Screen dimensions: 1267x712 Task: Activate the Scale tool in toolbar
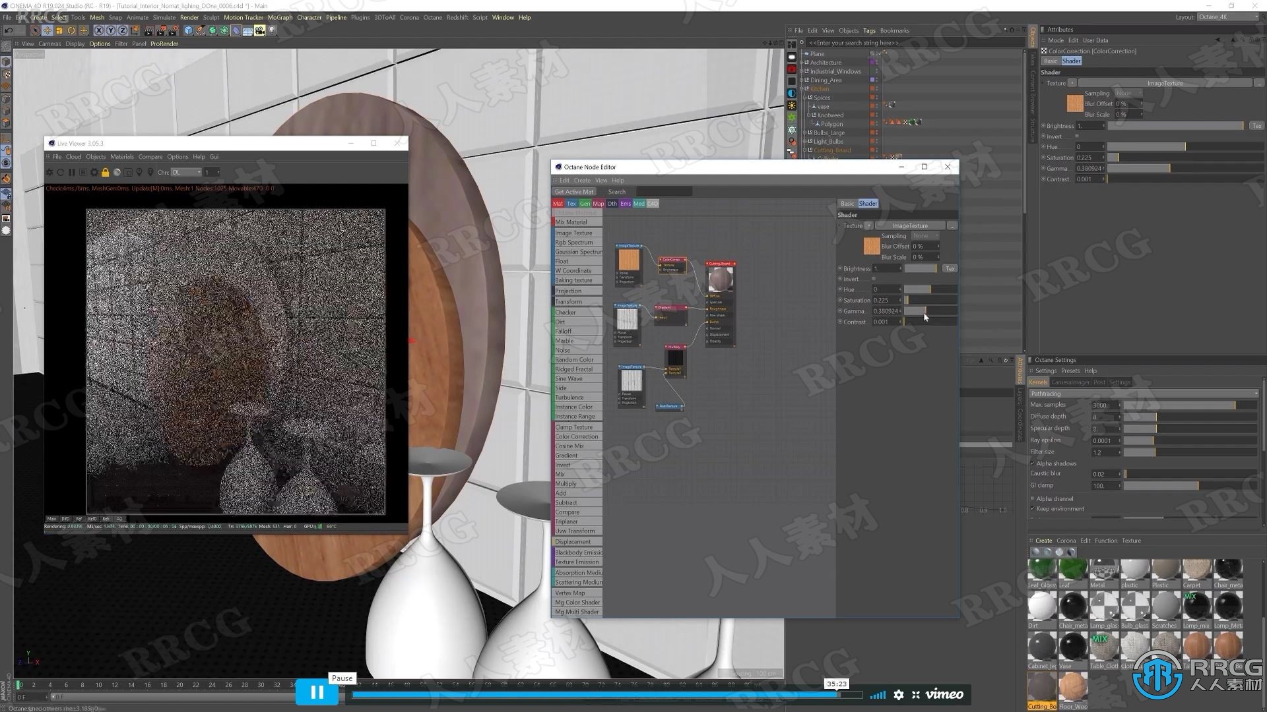click(x=59, y=30)
